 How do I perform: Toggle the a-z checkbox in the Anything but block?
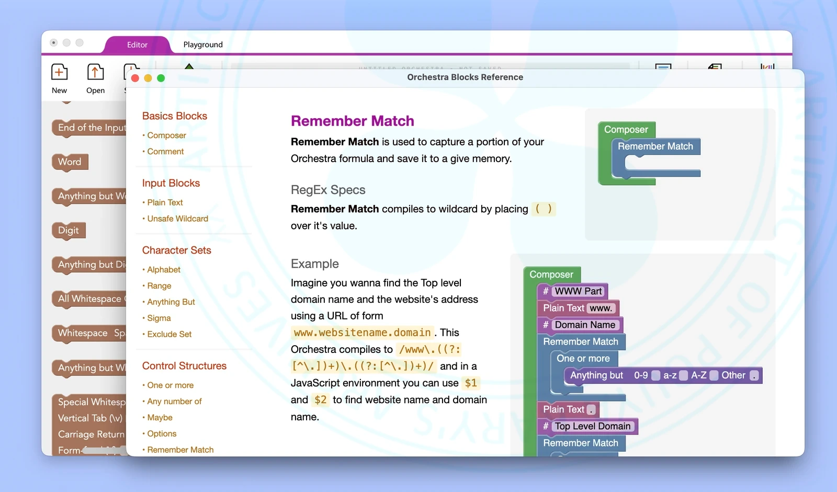(683, 375)
